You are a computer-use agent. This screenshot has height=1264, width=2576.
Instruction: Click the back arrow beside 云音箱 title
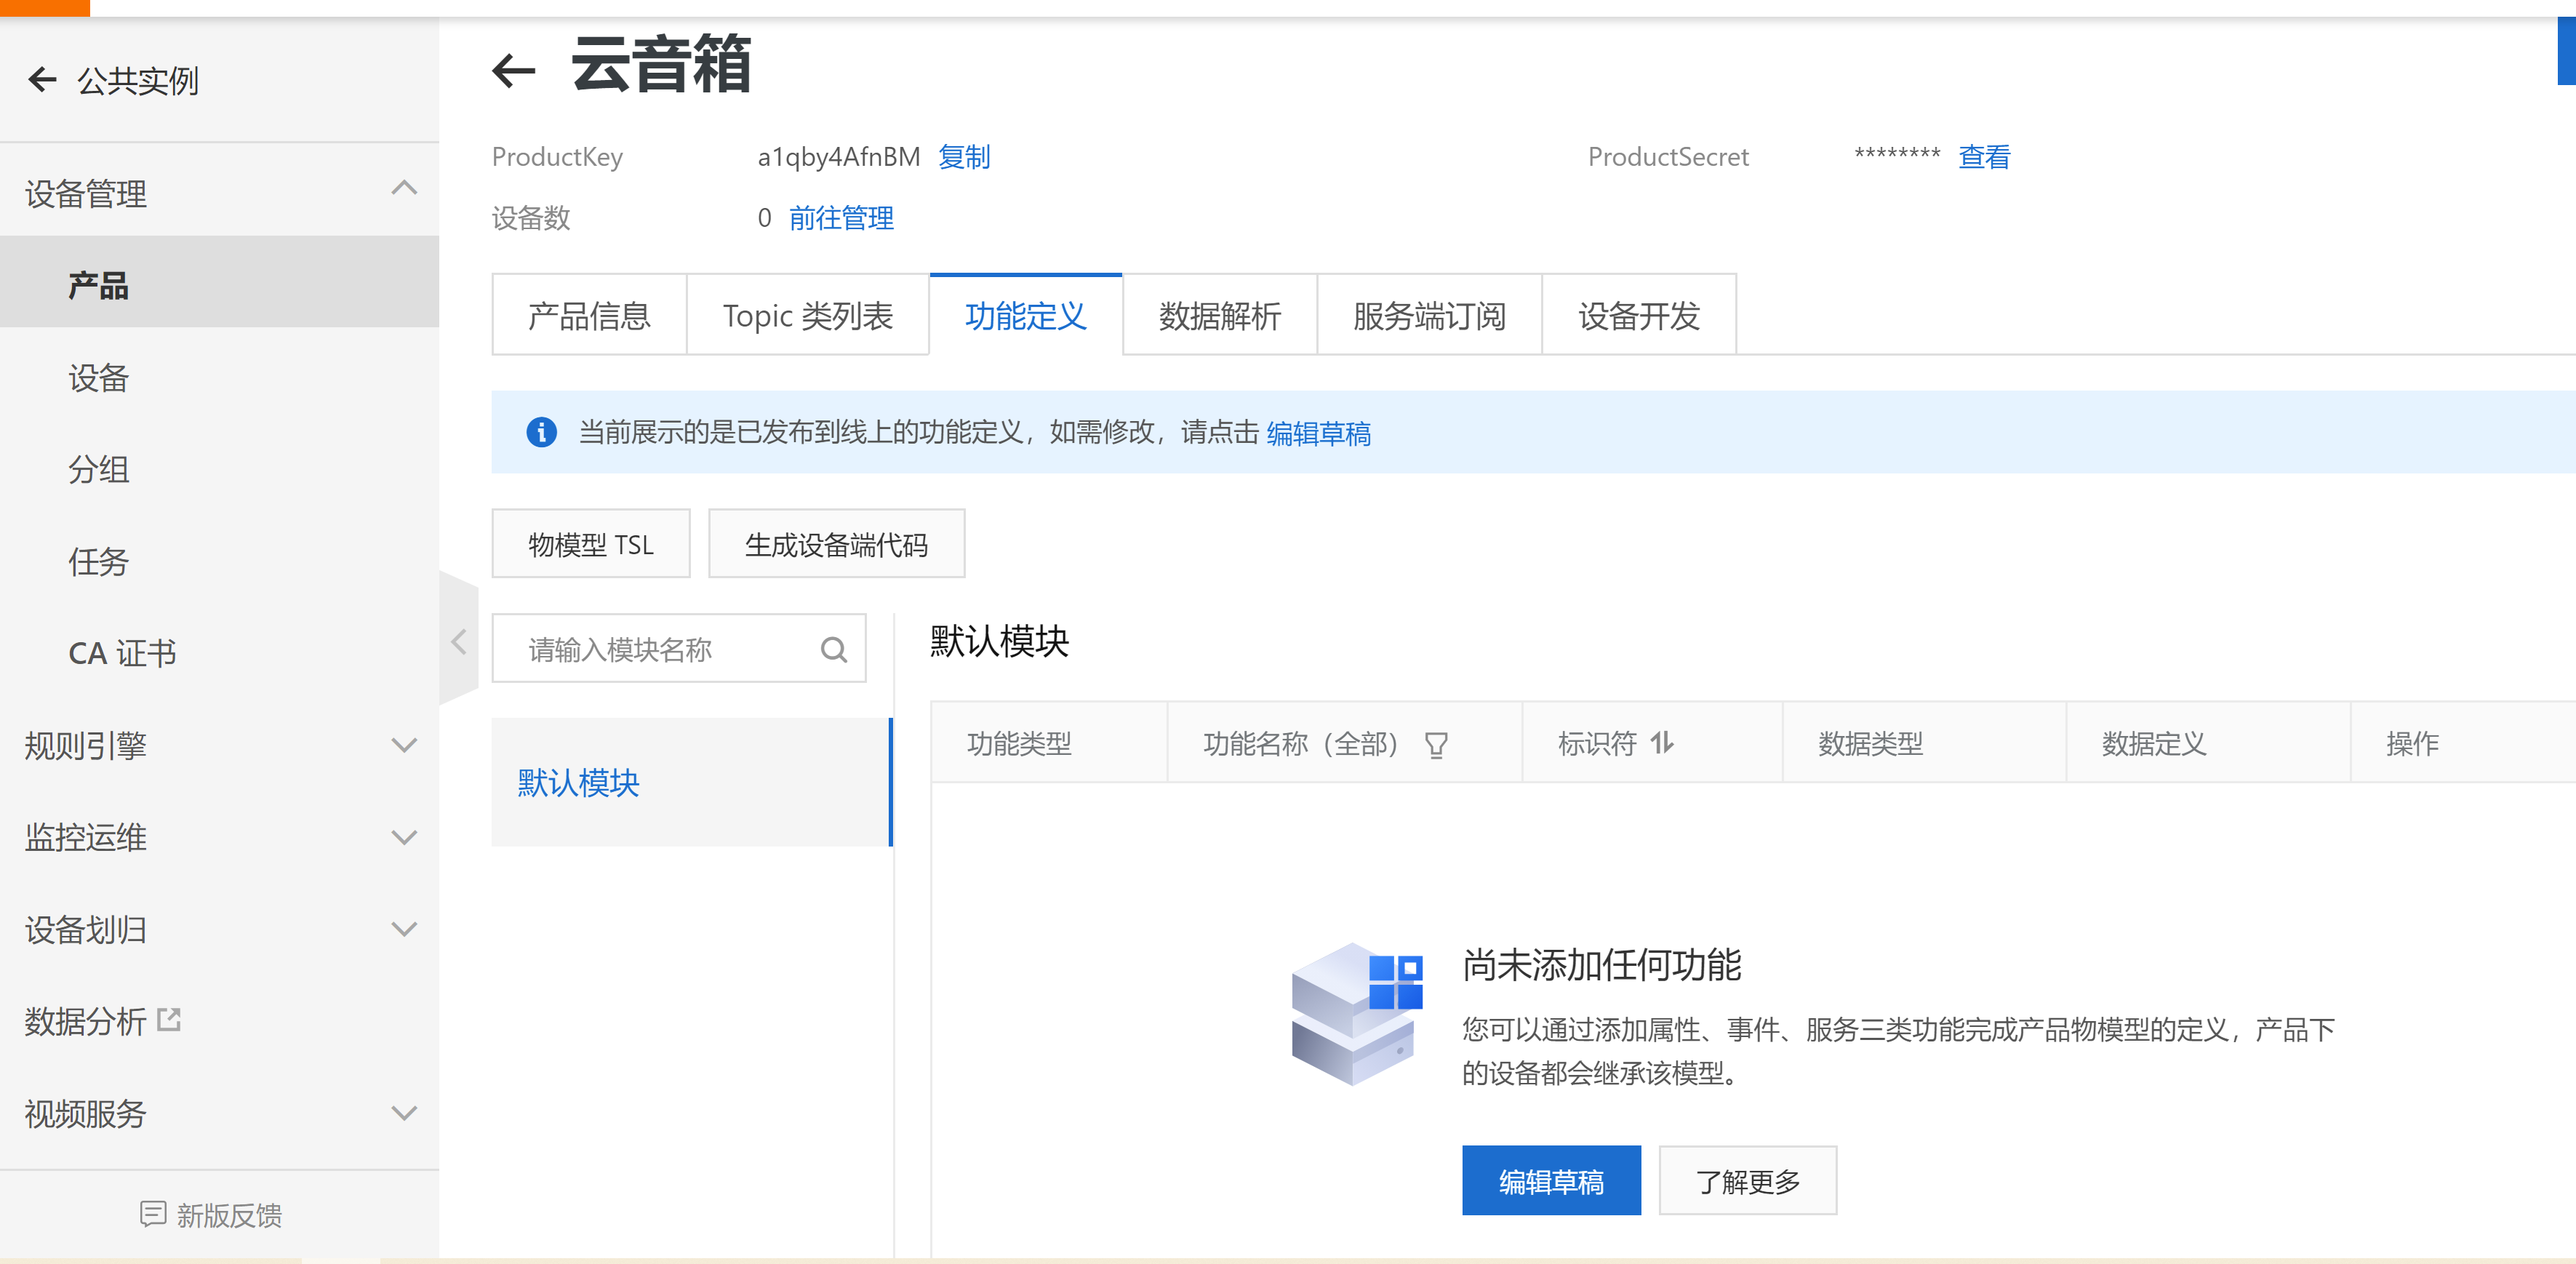tap(514, 70)
